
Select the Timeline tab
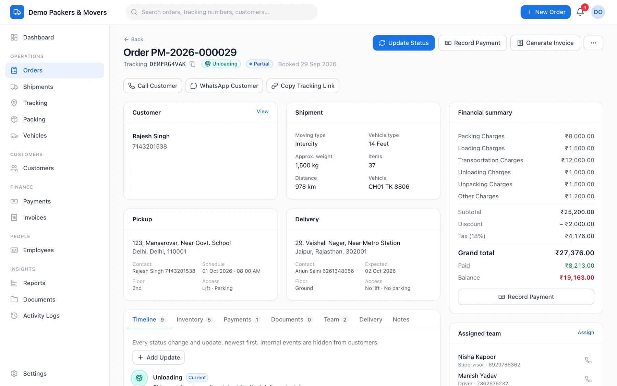click(x=149, y=319)
